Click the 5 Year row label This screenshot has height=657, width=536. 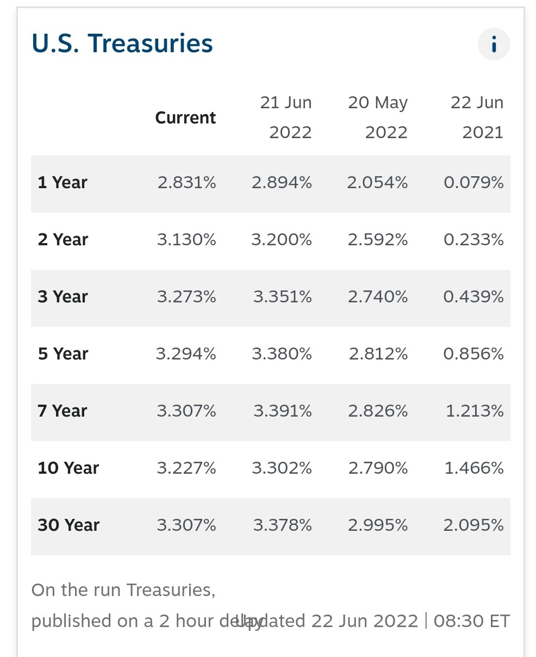pos(63,354)
